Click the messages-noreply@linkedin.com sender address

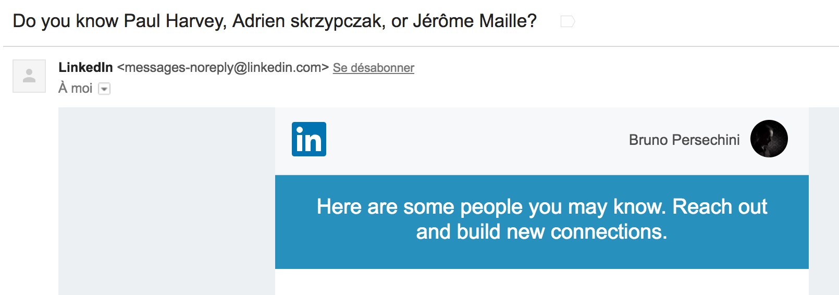click(223, 67)
